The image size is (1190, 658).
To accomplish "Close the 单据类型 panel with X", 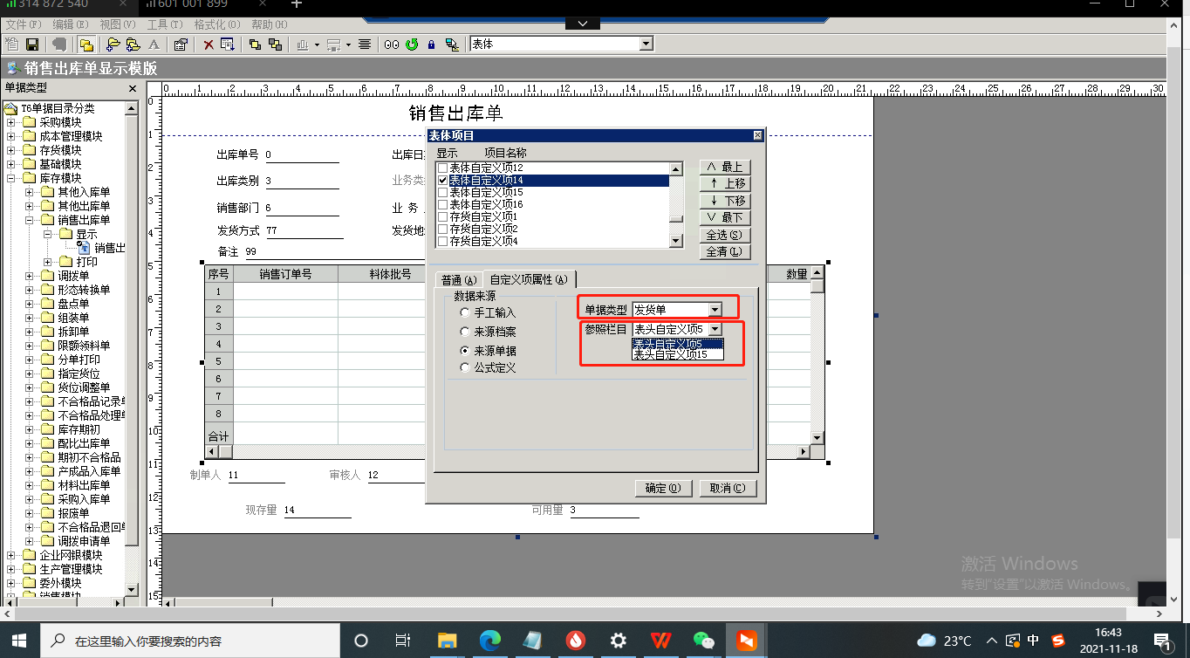I will [133, 88].
